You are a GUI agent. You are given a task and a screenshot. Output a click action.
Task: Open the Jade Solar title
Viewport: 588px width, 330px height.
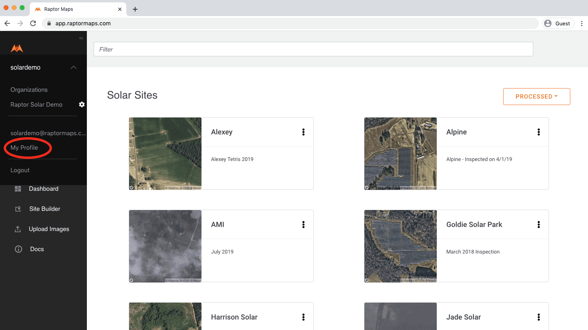[x=463, y=317]
